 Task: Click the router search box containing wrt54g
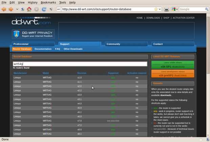click(80, 64)
